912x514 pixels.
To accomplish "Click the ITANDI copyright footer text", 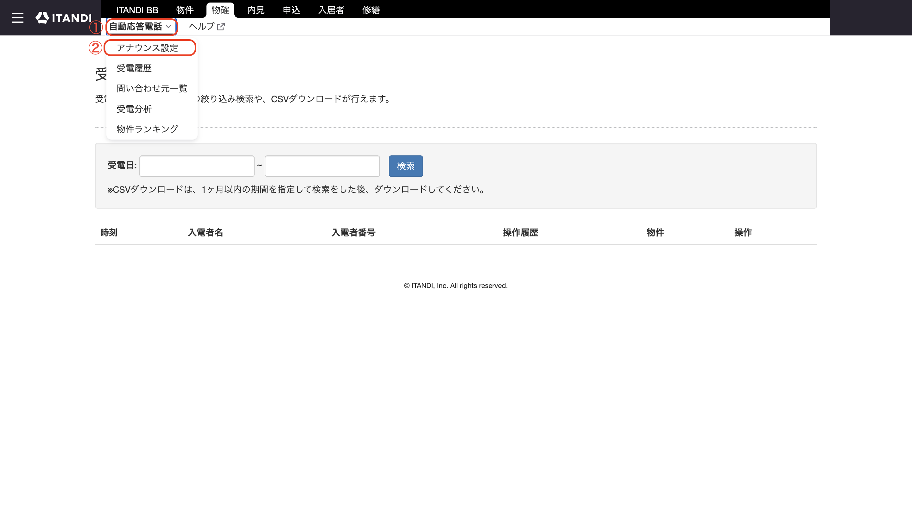I will click(456, 285).
